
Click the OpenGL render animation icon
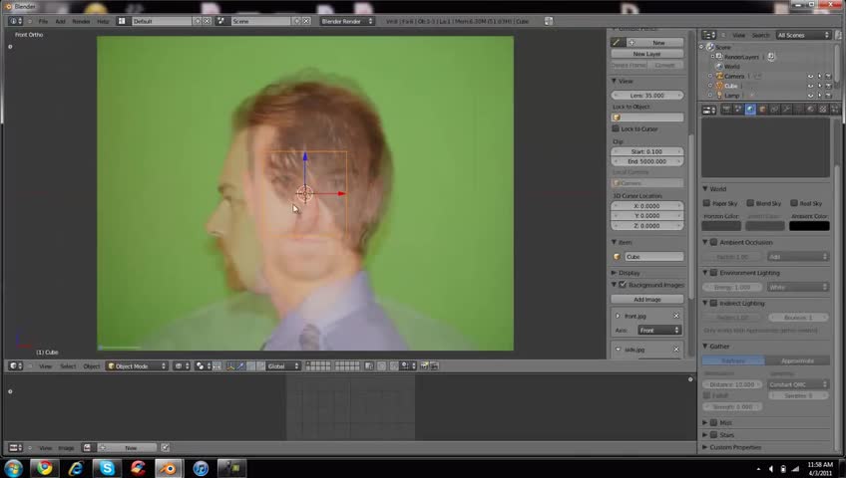click(x=434, y=366)
